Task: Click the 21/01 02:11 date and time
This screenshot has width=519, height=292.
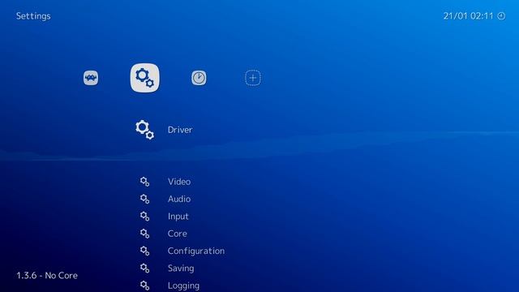Action: [469, 16]
